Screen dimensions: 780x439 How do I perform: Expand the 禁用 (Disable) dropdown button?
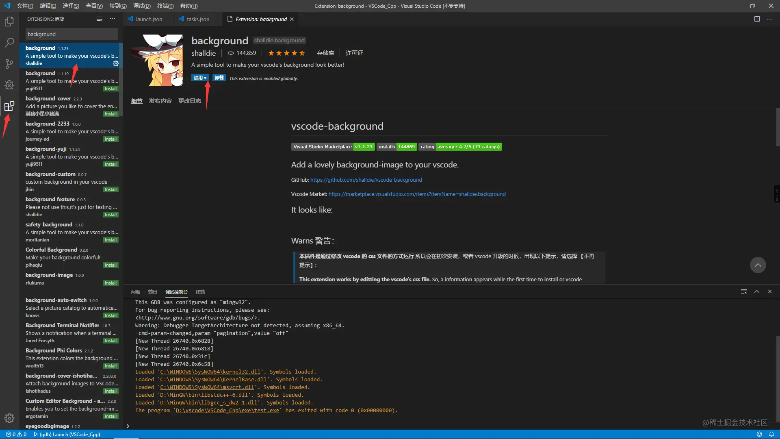[200, 78]
